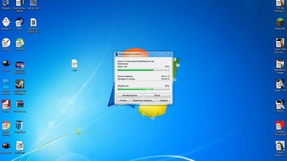Select the WinRAR archive with stacked books icon
The width and height of the screenshot is (287, 161).
pos(20,106)
